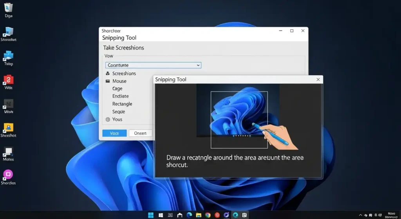Open the red Wite desktop shortcut
401x219 pixels.
[9, 82]
